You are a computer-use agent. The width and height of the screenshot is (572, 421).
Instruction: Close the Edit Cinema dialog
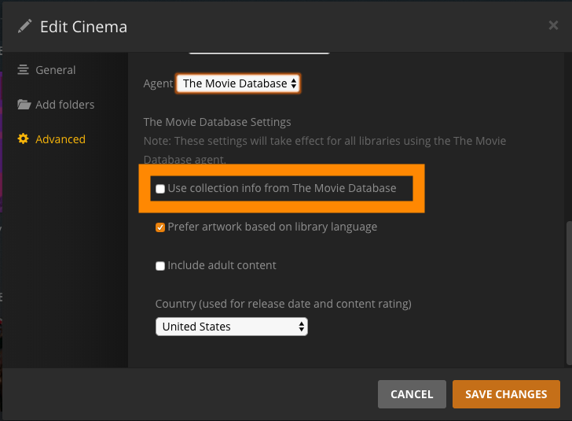pos(553,26)
